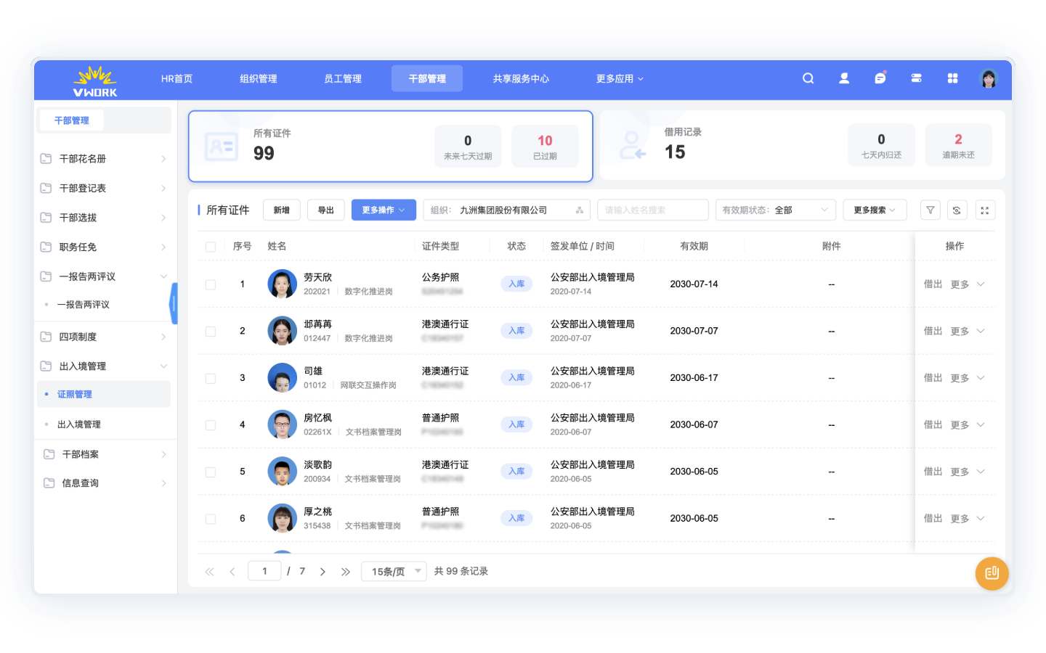Open the 有效期状态 dropdown
Viewport: 1046px width, 653px height.
coord(775,210)
